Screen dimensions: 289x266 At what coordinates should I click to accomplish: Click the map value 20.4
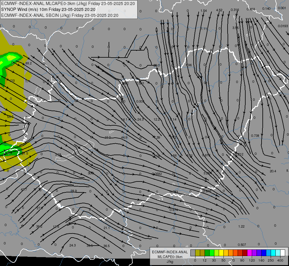(x=273, y=171)
